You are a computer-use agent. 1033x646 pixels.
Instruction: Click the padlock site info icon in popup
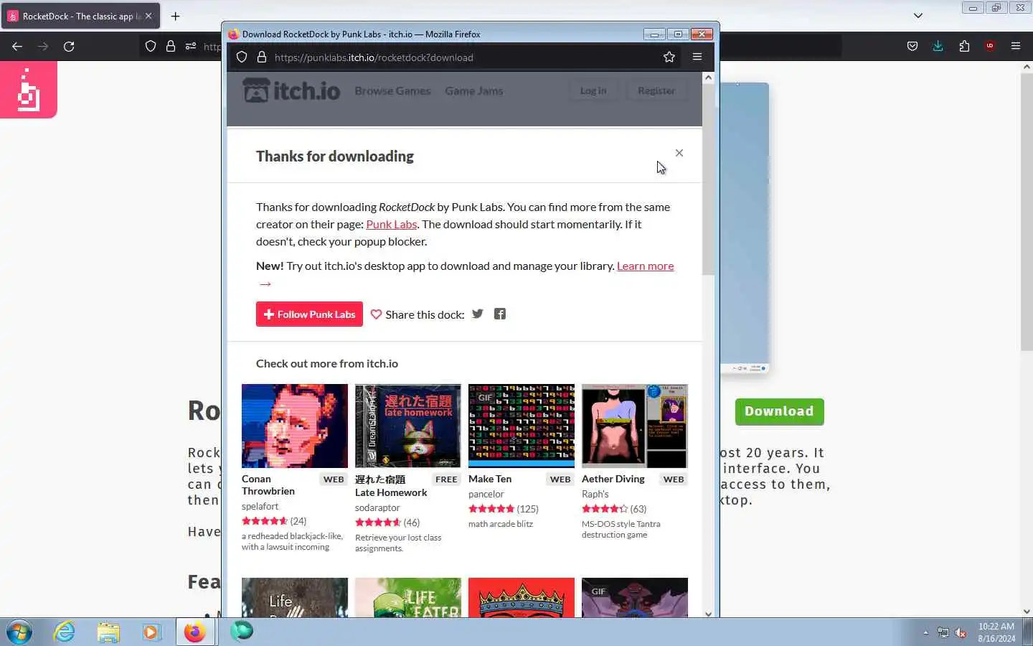click(x=262, y=57)
